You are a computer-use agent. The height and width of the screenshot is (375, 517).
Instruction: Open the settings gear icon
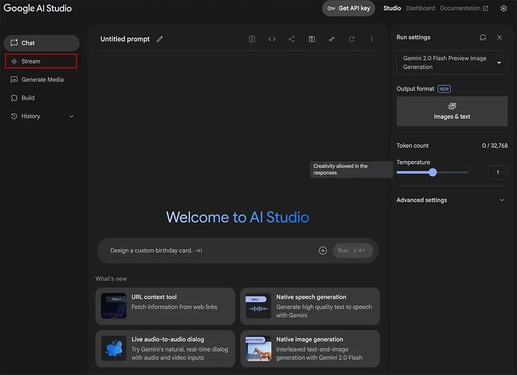coord(504,8)
